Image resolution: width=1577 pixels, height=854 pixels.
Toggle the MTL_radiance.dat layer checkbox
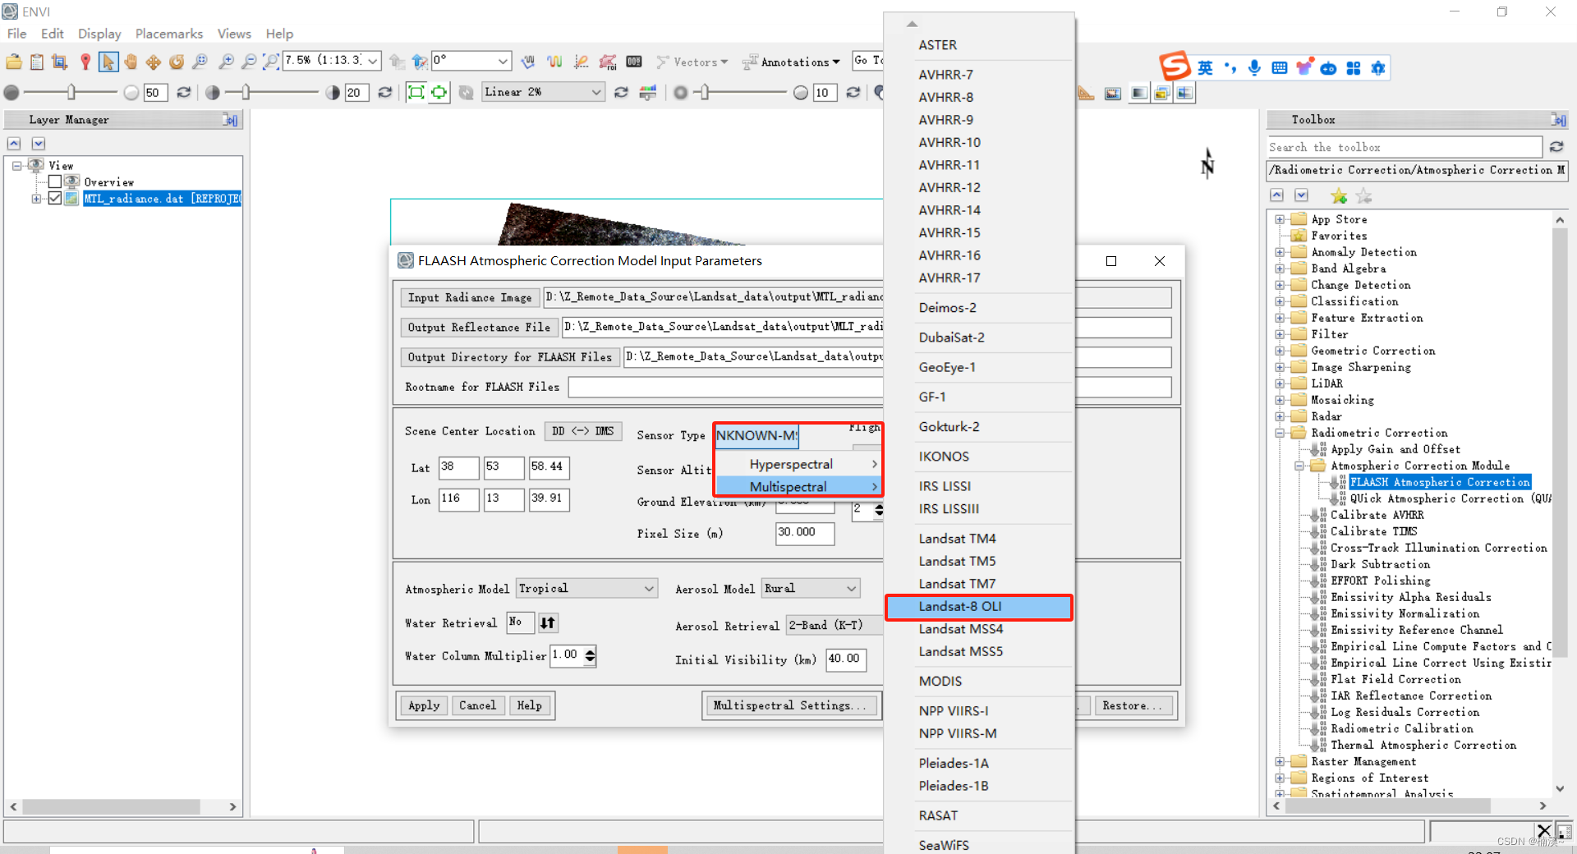pyautogui.click(x=55, y=198)
